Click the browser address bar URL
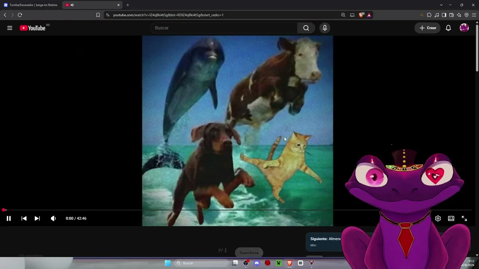The width and height of the screenshot is (479, 269). pos(168,15)
